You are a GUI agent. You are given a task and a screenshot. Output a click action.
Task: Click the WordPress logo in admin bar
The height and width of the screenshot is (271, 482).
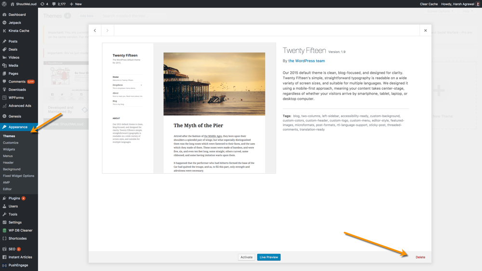4,4
